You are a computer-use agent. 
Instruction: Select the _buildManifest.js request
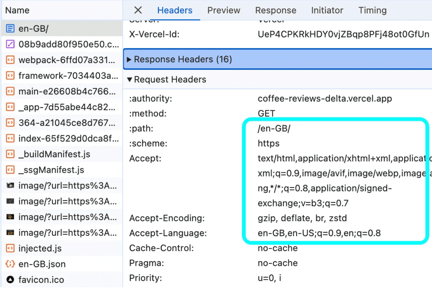51,154
